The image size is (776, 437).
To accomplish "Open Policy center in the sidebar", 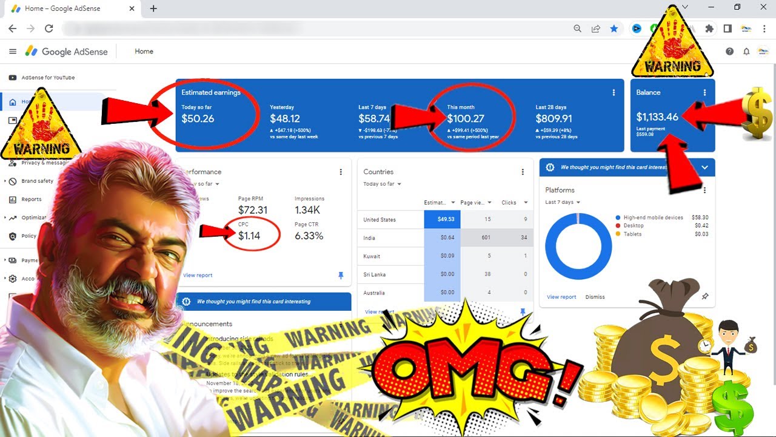I will click(23, 236).
